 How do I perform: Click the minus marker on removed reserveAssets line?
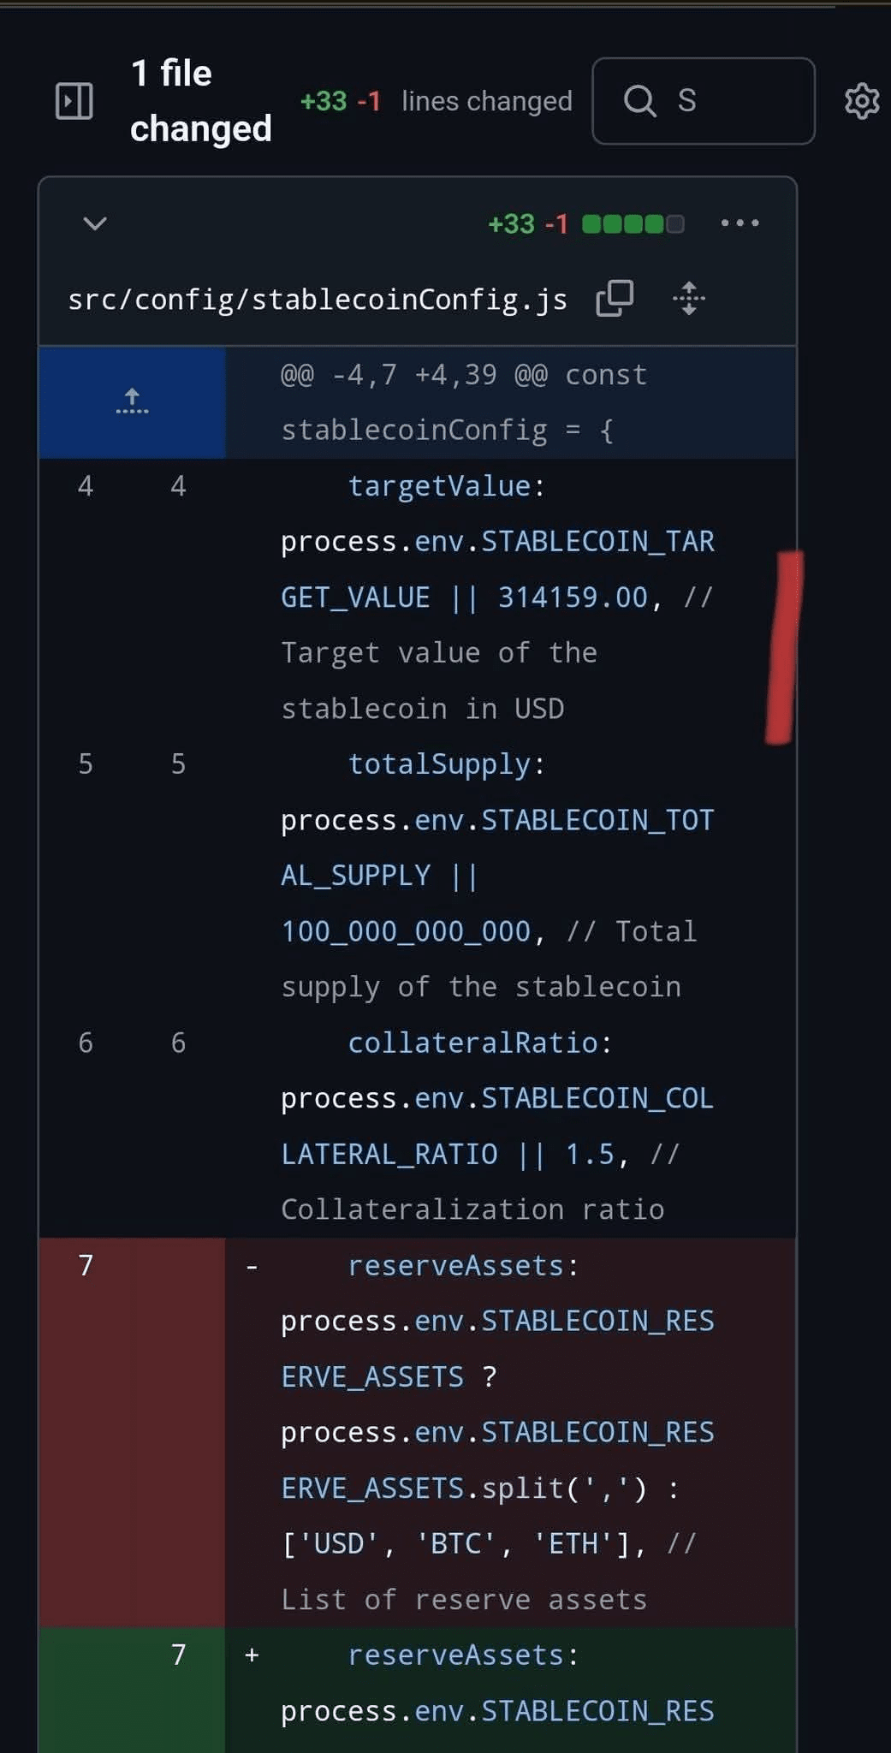(252, 1266)
